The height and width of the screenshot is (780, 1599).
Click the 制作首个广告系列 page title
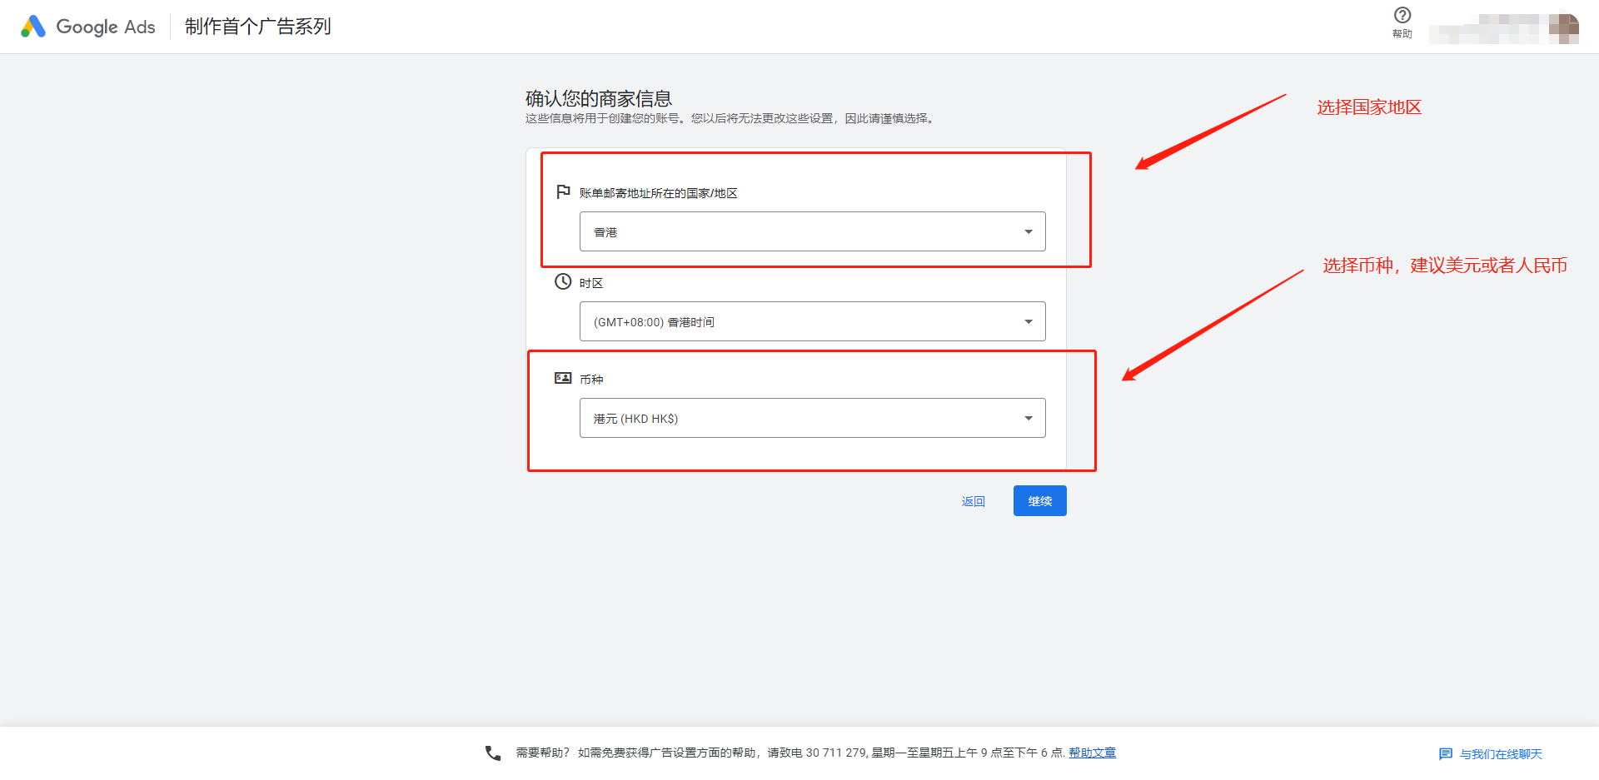(x=257, y=27)
